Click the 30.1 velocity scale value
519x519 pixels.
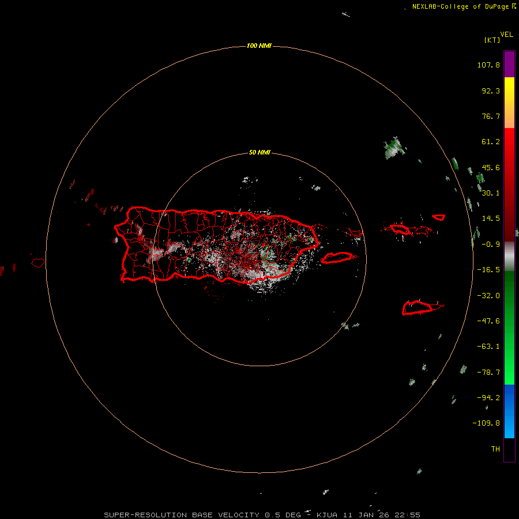491,193
